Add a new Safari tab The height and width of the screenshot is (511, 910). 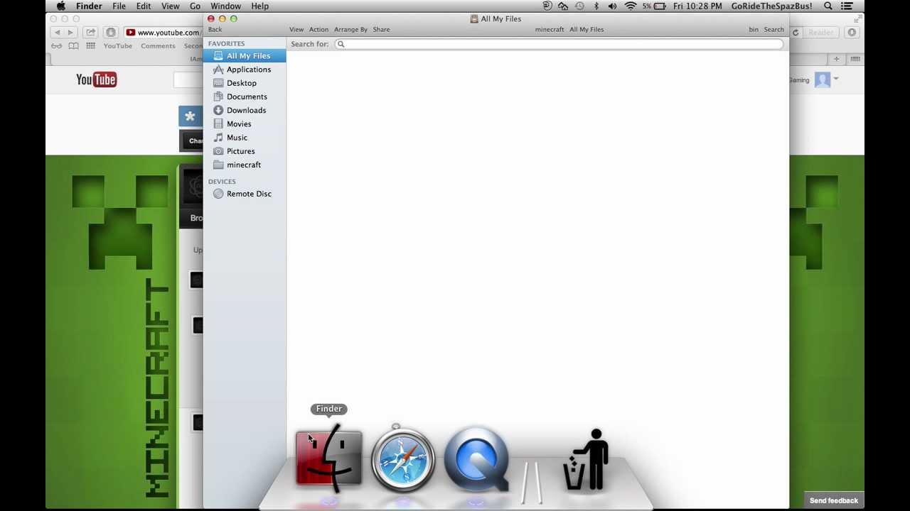point(837,59)
